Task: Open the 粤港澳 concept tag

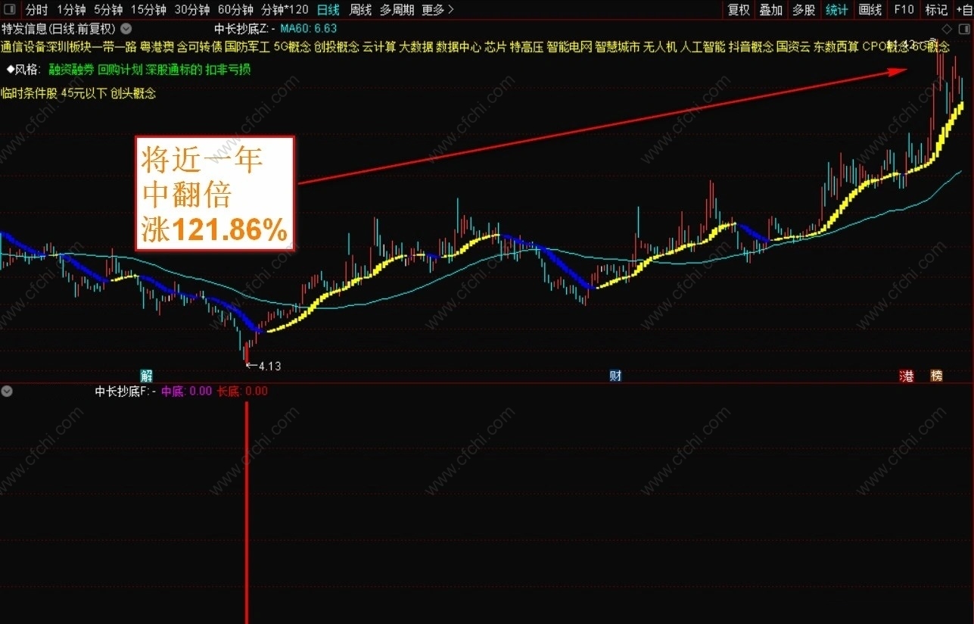Action: 157,47
